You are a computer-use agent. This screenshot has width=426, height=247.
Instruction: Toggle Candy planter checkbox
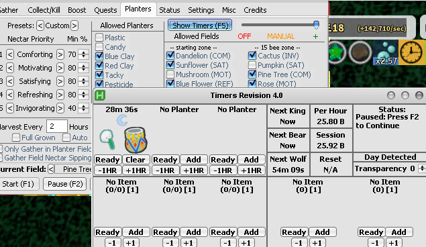tap(99, 47)
